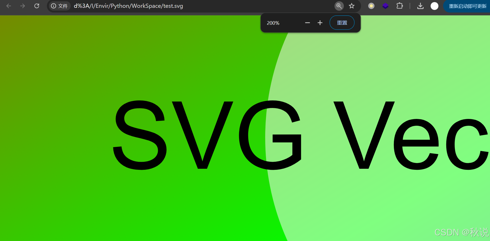The height and width of the screenshot is (241, 490).
Task: Go forward to the next page
Action: 23,6
